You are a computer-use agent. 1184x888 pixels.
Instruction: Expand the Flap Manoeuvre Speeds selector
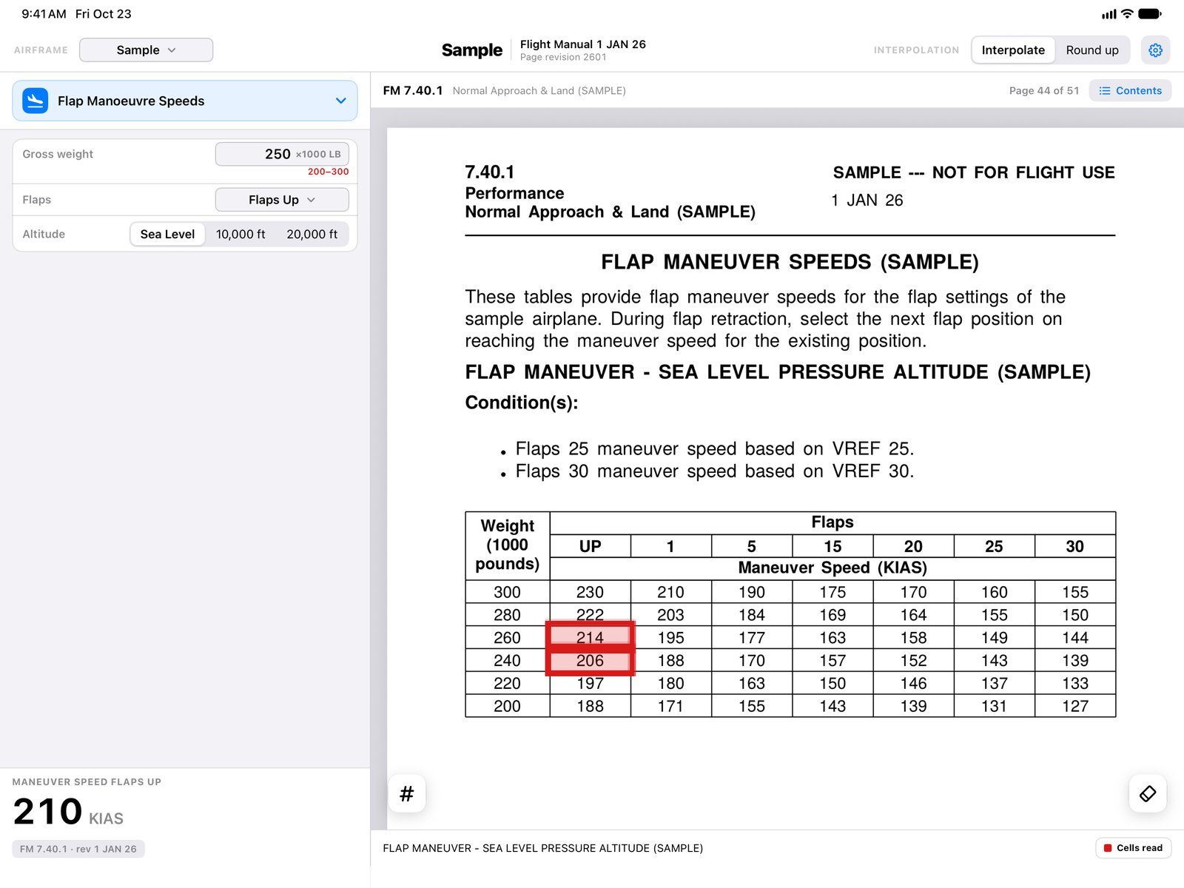click(x=185, y=101)
